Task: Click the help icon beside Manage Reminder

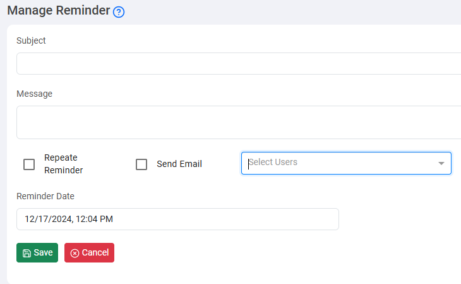Action: coord(119,12)
